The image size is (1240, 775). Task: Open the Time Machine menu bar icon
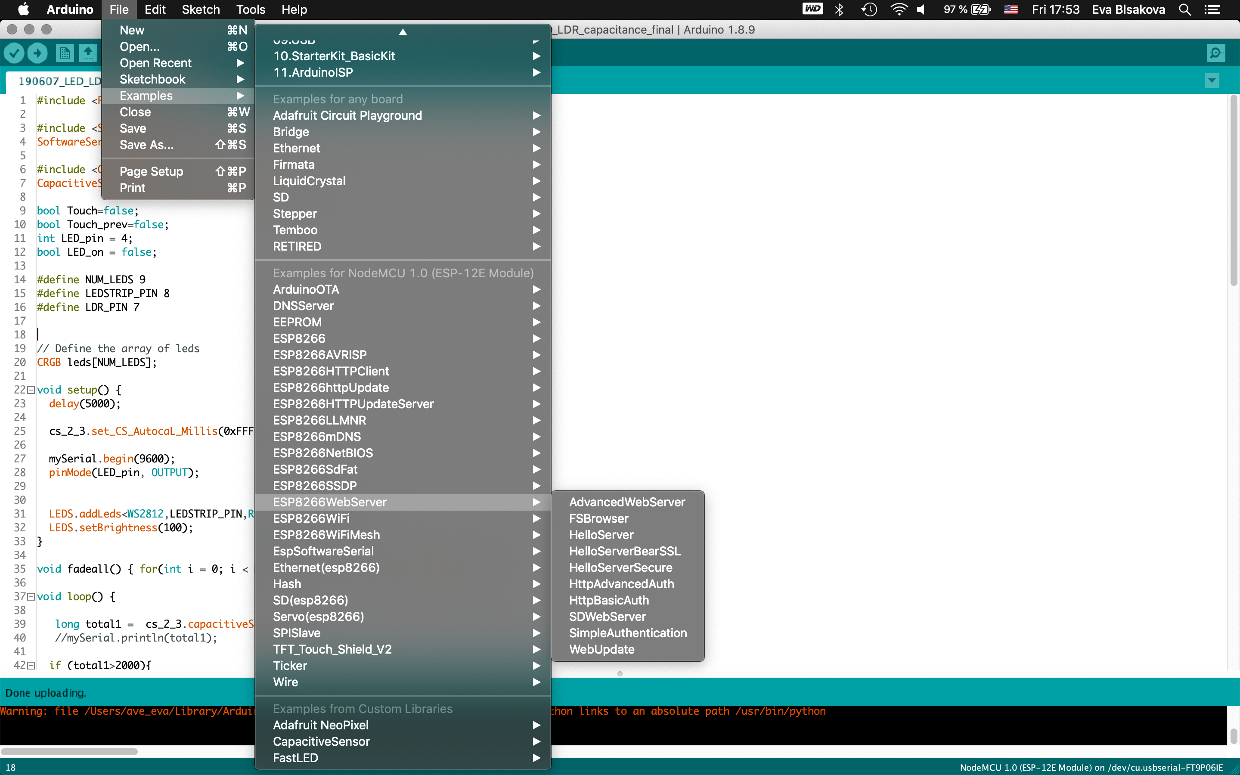(x=869, y=10)
